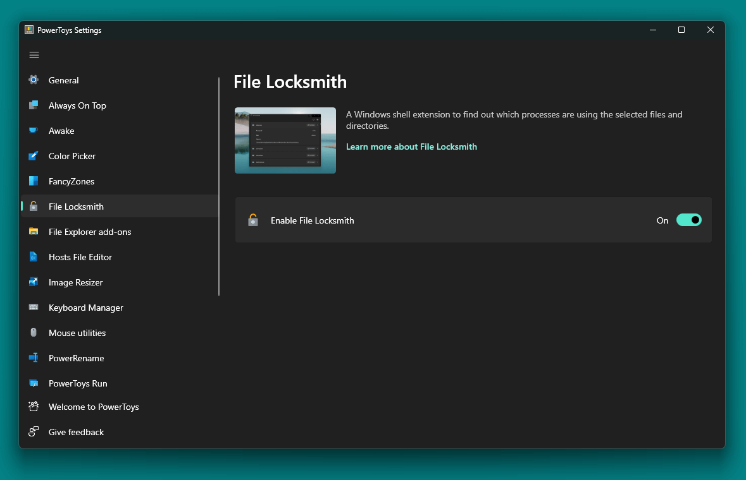Click the Give feedback icon
The image size is (746, 480).
pyautogui.click(x=34, y=431)
